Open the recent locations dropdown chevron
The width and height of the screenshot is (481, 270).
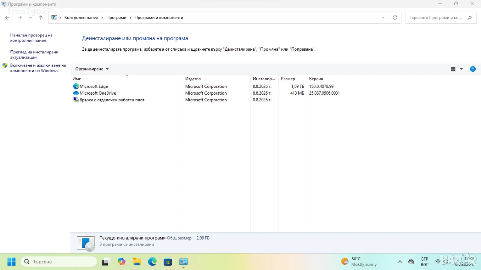(x=30, y=18)
